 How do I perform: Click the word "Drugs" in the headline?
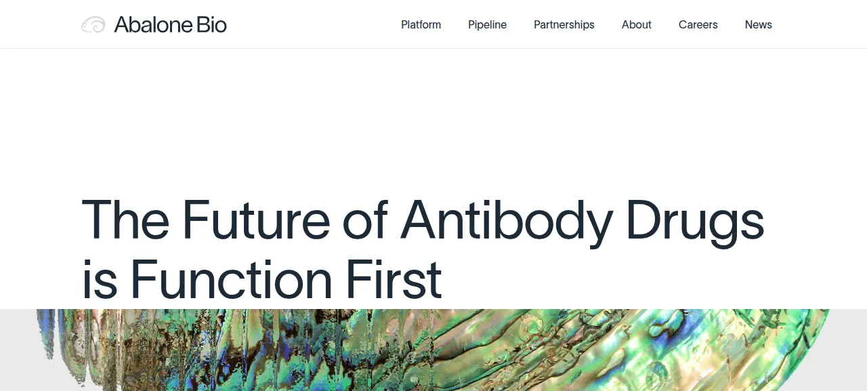695,224
